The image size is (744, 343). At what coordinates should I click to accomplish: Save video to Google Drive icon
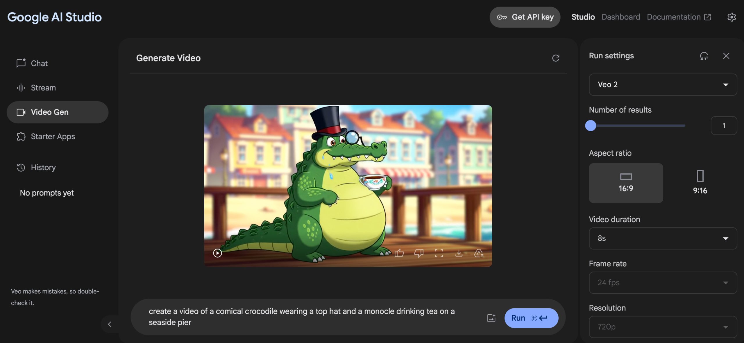[x=479, y=253]
